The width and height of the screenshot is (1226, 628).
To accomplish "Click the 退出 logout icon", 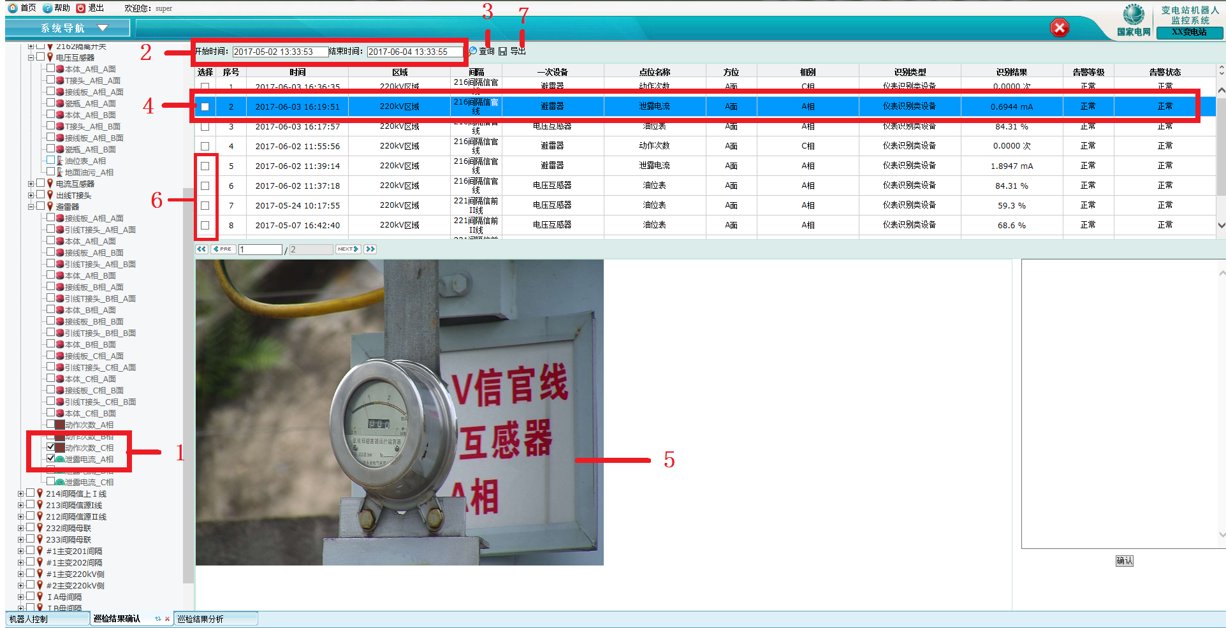I will (81, 8).
